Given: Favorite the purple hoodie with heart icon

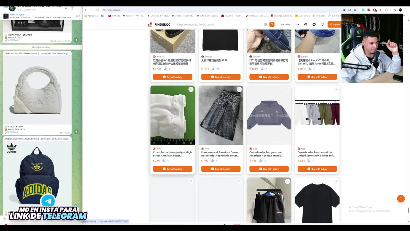Looking at the screenshot, I should pos(287,90).
